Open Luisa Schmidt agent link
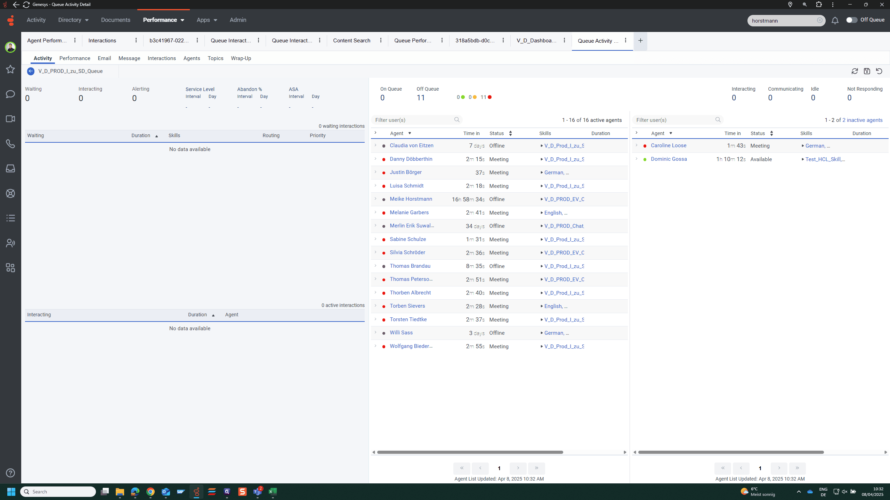890x500 pixels. tap(406, 186)
